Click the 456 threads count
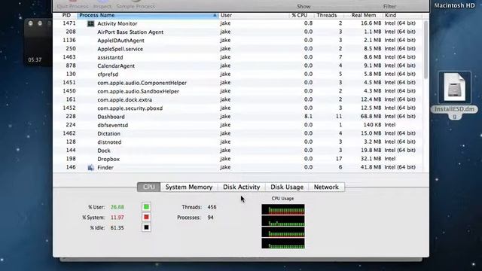The width and height of the screenshot is (482, 271). click(x=212, y=207)
